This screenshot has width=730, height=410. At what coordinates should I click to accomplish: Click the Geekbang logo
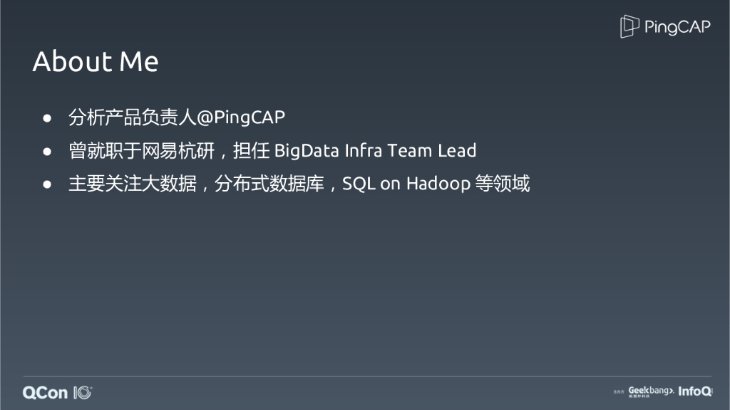pyautogui.click(x=650, y=391)
